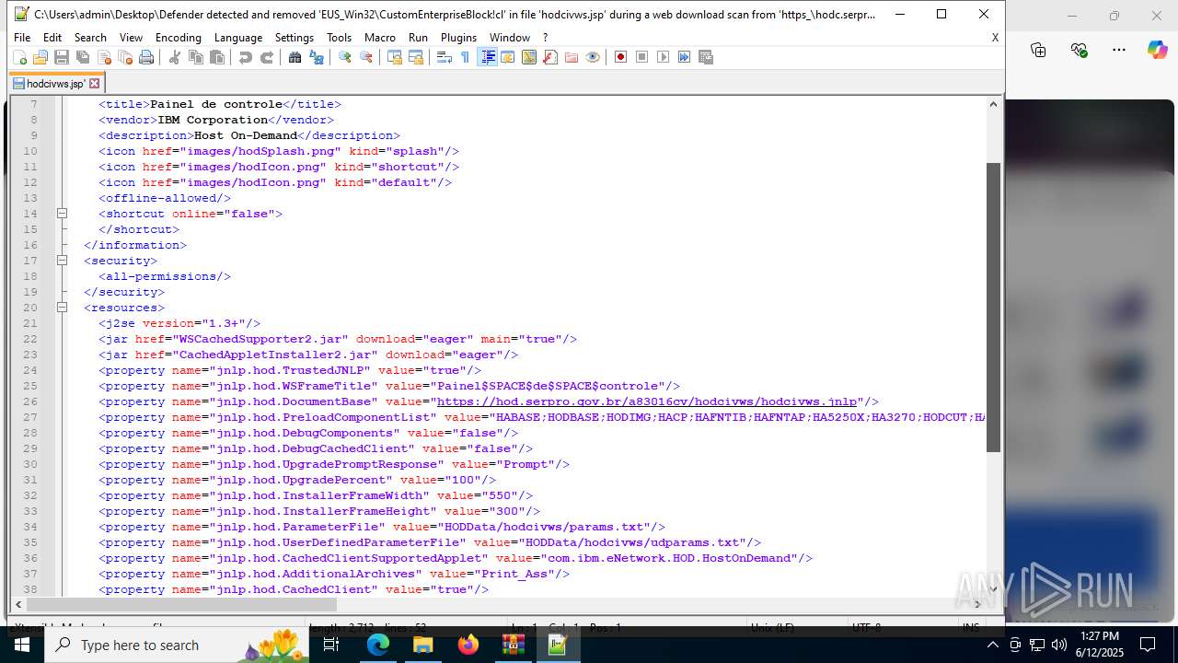Open the Edit menu
This screenshot has width=1178, height=663.
pyautogui.click(x=52, y=37)
